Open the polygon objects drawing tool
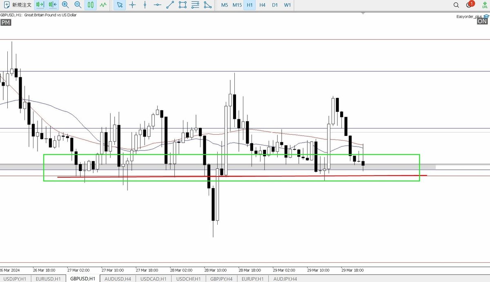Screen dimensions: 490x282 (208, 5)
